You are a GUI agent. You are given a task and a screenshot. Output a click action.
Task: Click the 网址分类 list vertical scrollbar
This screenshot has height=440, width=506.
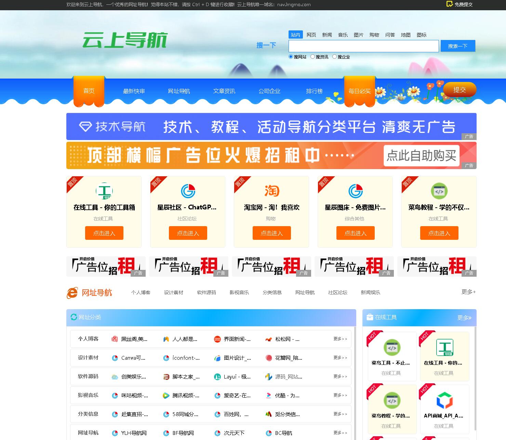355,383
